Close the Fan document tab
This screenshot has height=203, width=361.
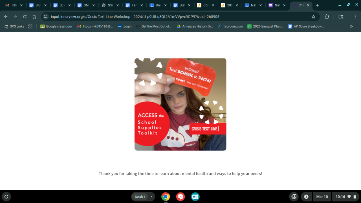click(x=141, y=5)
